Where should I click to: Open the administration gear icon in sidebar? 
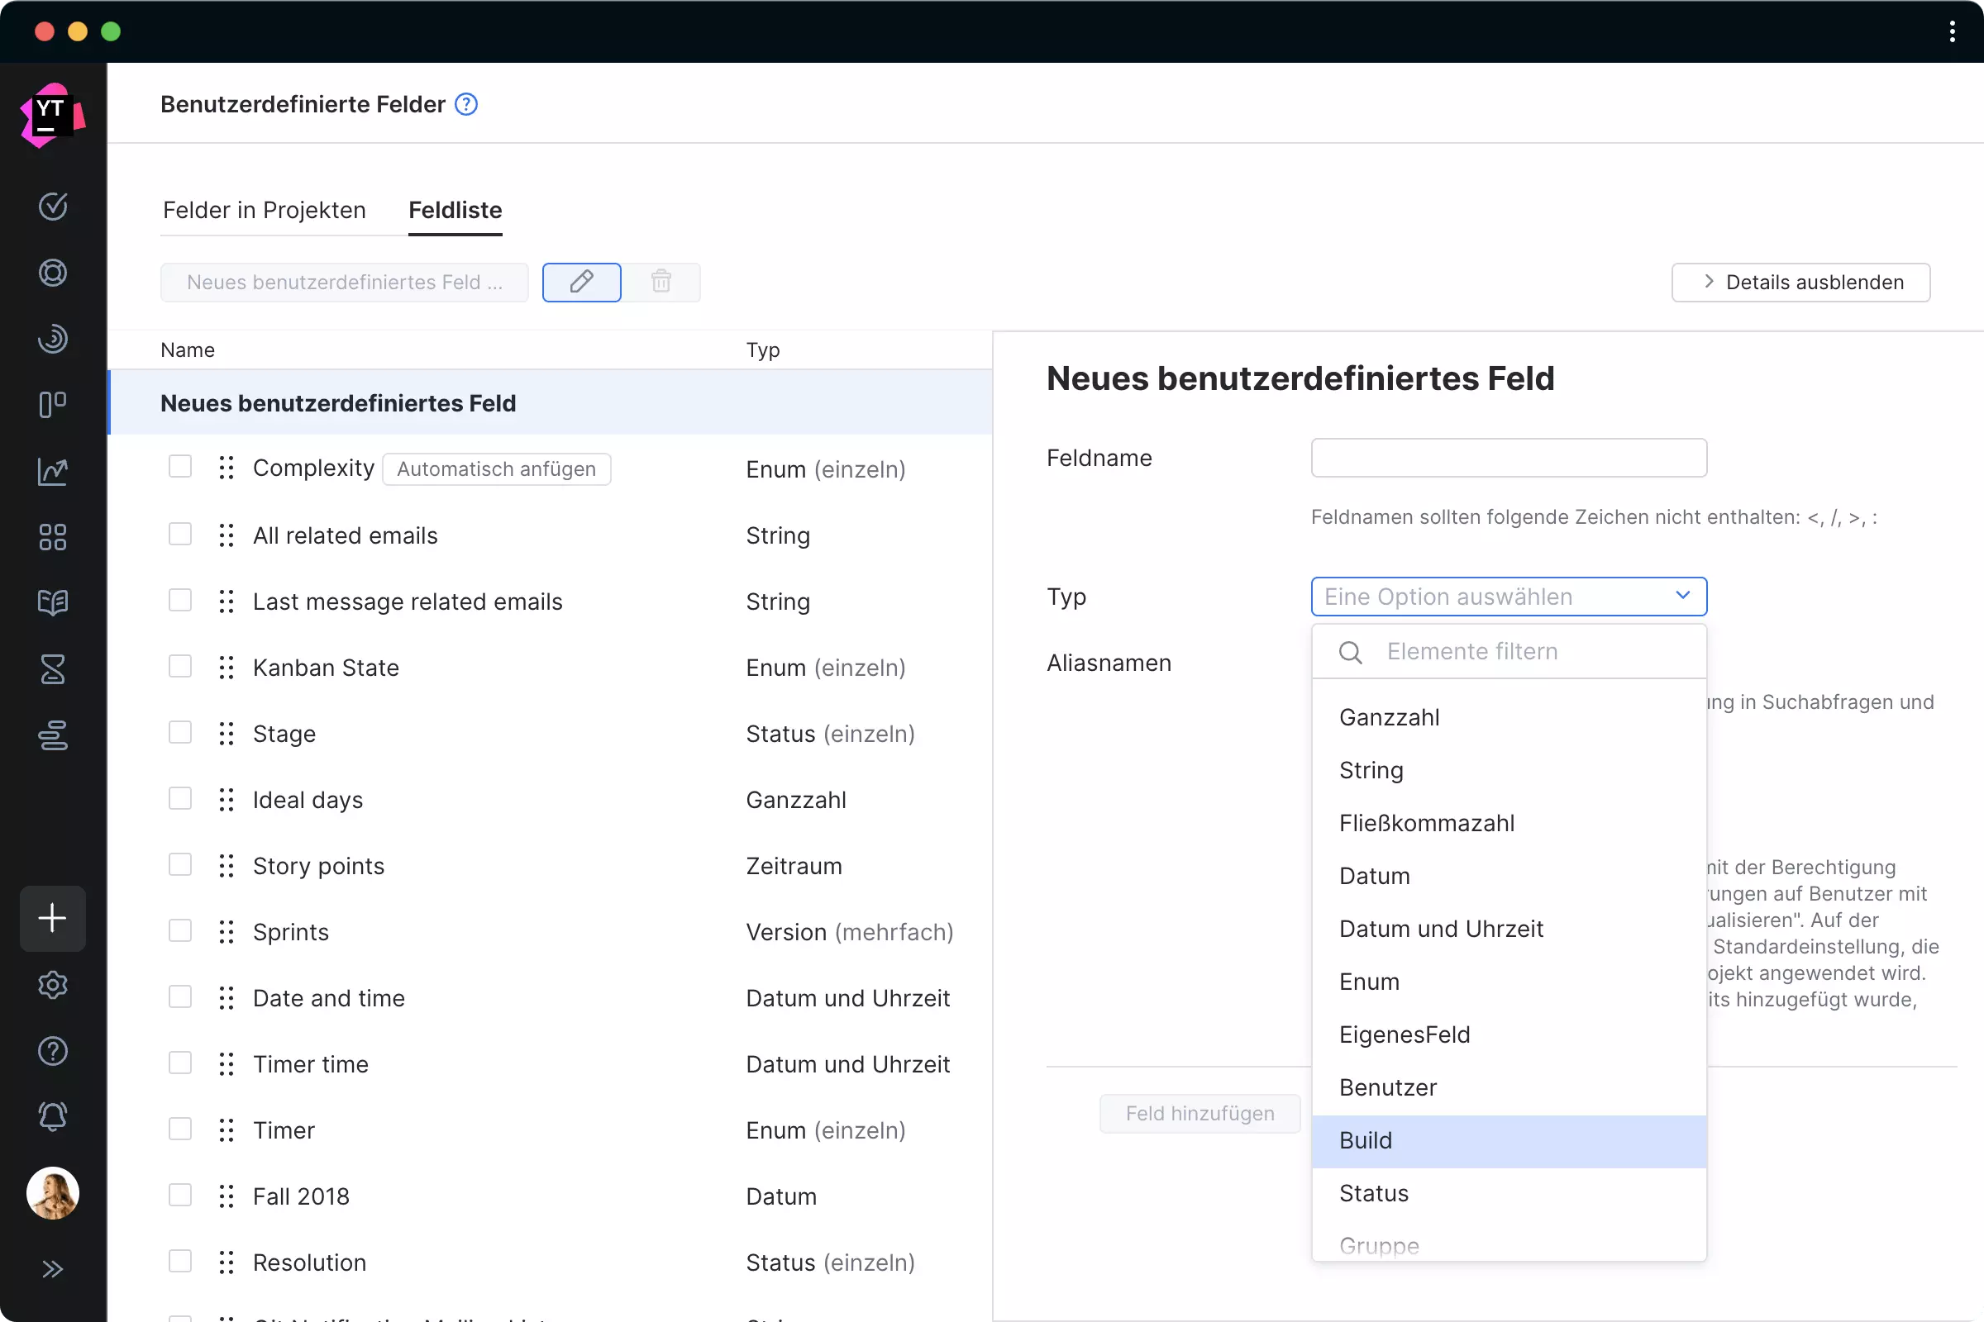point(52,985)
